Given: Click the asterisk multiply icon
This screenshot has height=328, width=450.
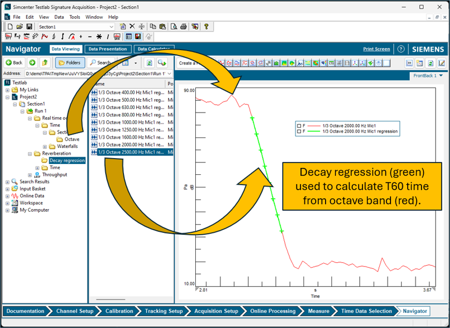Looking at the screenshot, I should tap(99, 36).
